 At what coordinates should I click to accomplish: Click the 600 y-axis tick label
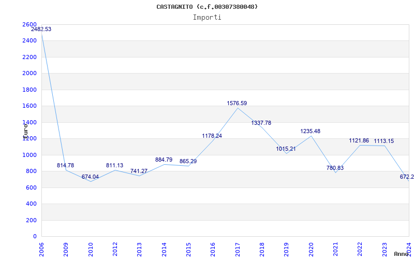click(x=31, y=188)
